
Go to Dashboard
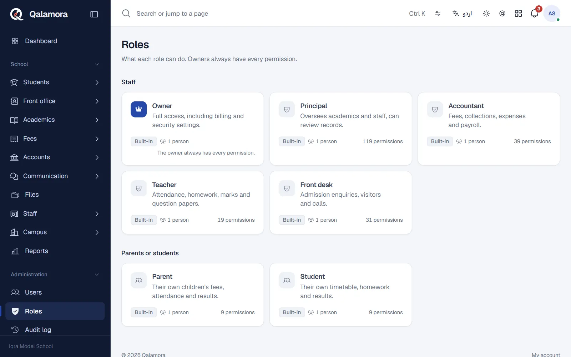tap(55, 41)
